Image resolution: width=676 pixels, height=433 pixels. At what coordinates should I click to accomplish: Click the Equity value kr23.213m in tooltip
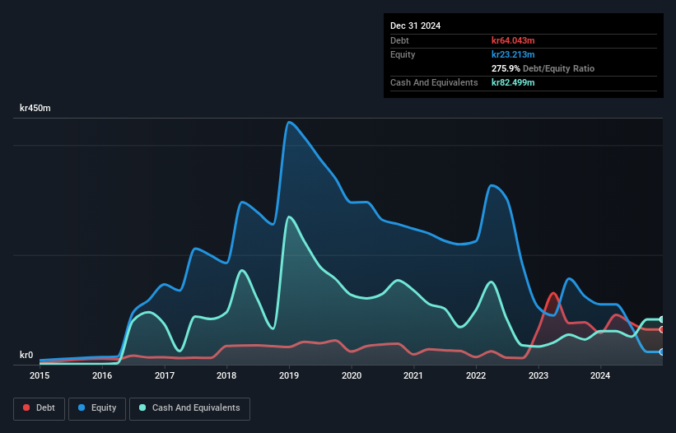513,54
